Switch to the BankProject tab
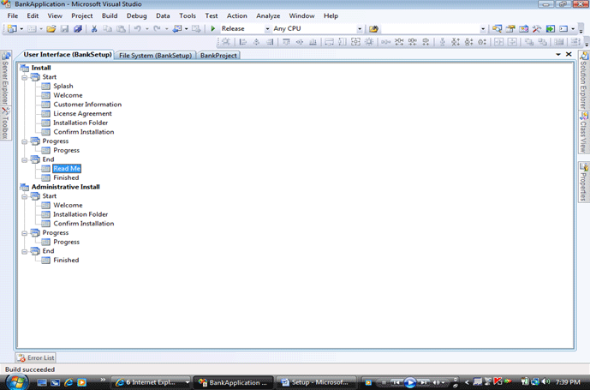 (218, 56)
